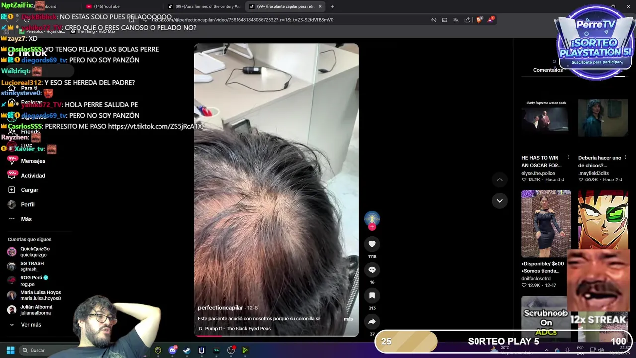
Task: Expand the caption with the más link
Action: (x=348, y=319)
